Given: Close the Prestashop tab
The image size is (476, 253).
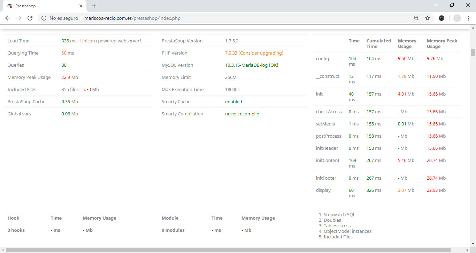Looking at the screenshot, I should tap(81, 6).
